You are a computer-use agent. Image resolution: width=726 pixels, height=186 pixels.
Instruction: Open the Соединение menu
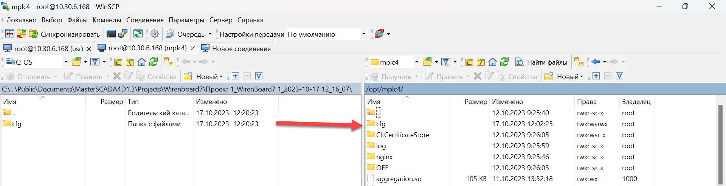[145, 20]
